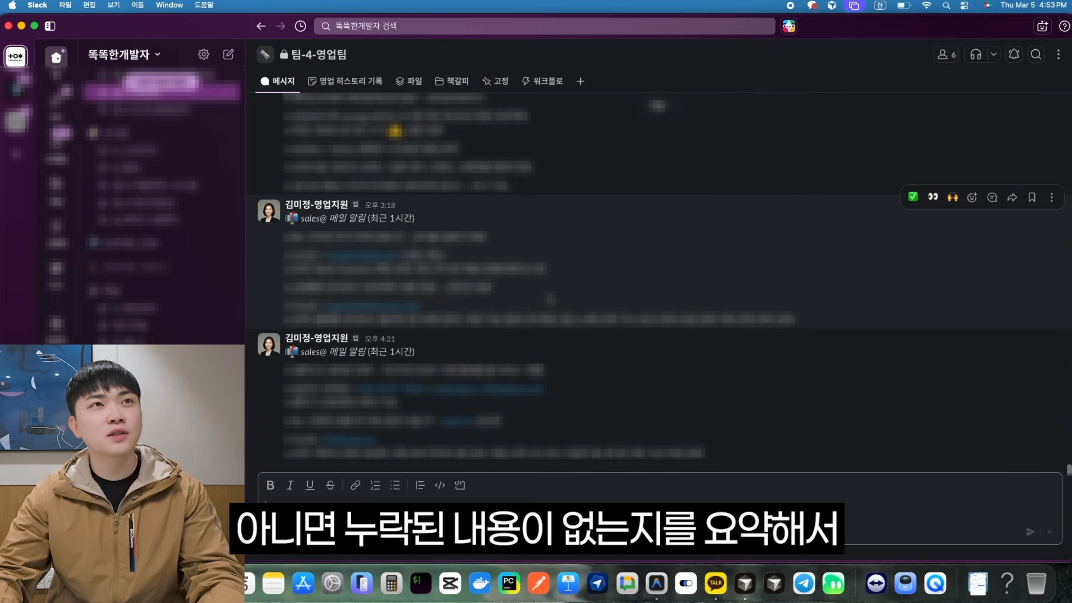
Task: Open the send options arrow in composer
Action: tap(1049, 532)
